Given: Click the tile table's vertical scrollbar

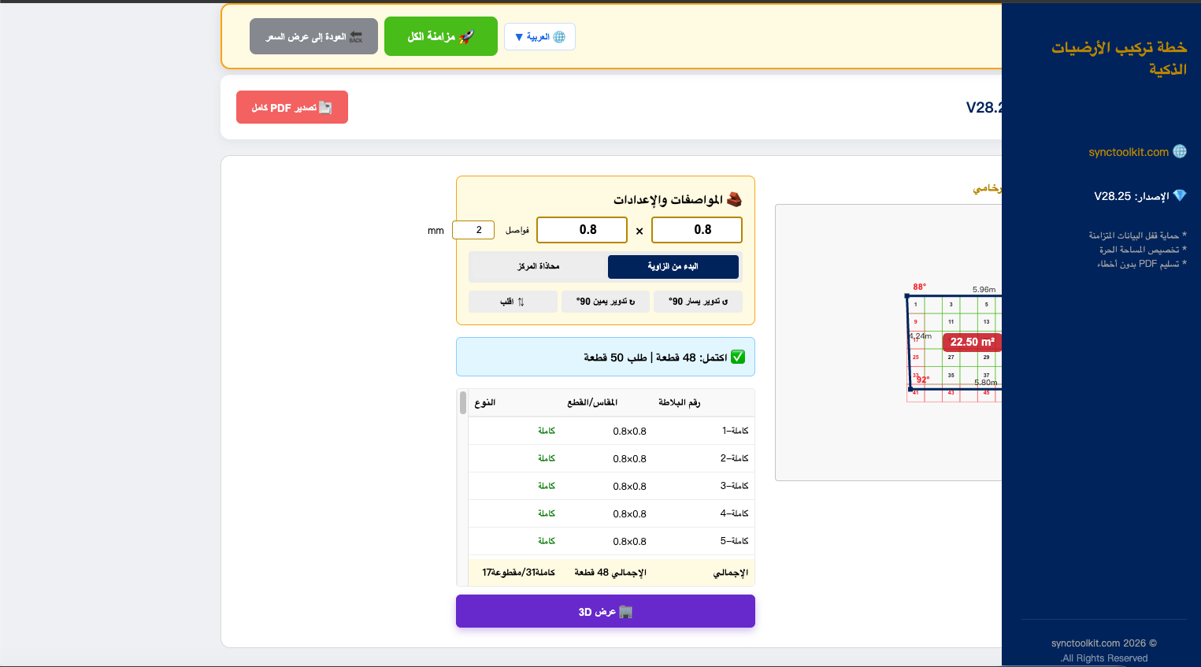Looking at the screenshot, I should pyautogui.click(x=463, y=402).
